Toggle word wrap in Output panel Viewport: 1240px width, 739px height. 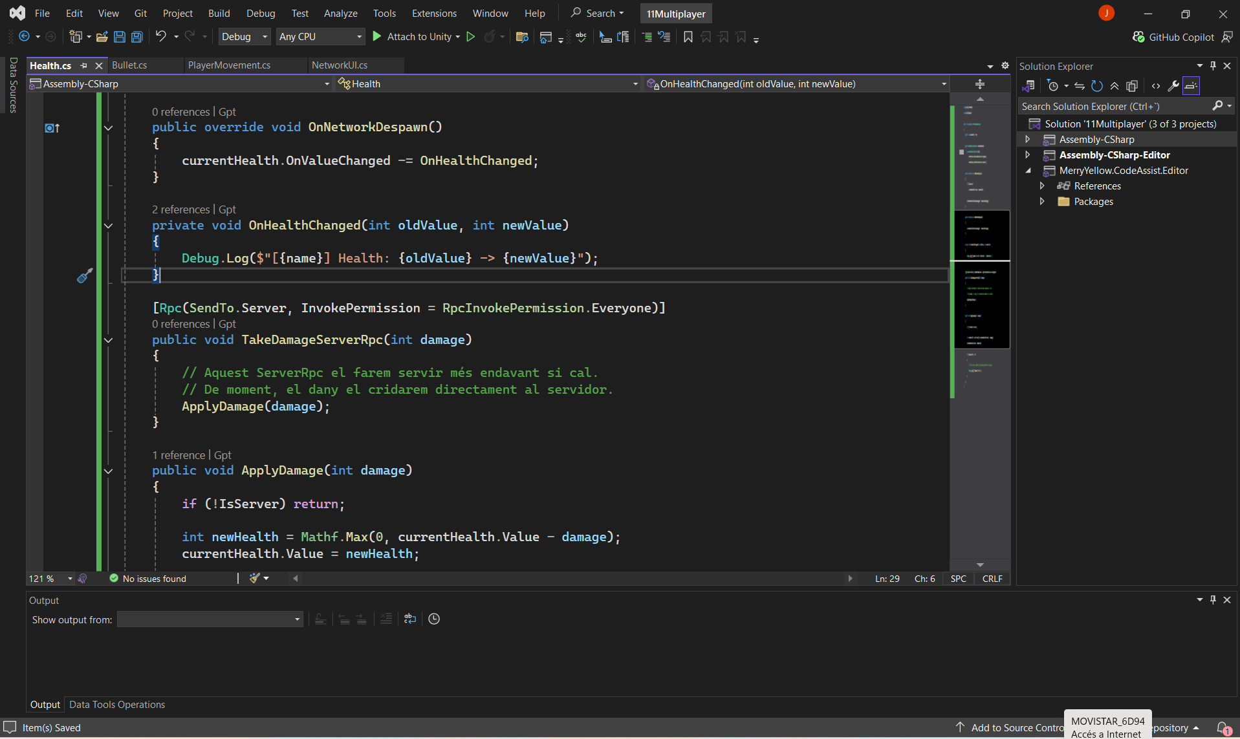coord(410,619)
